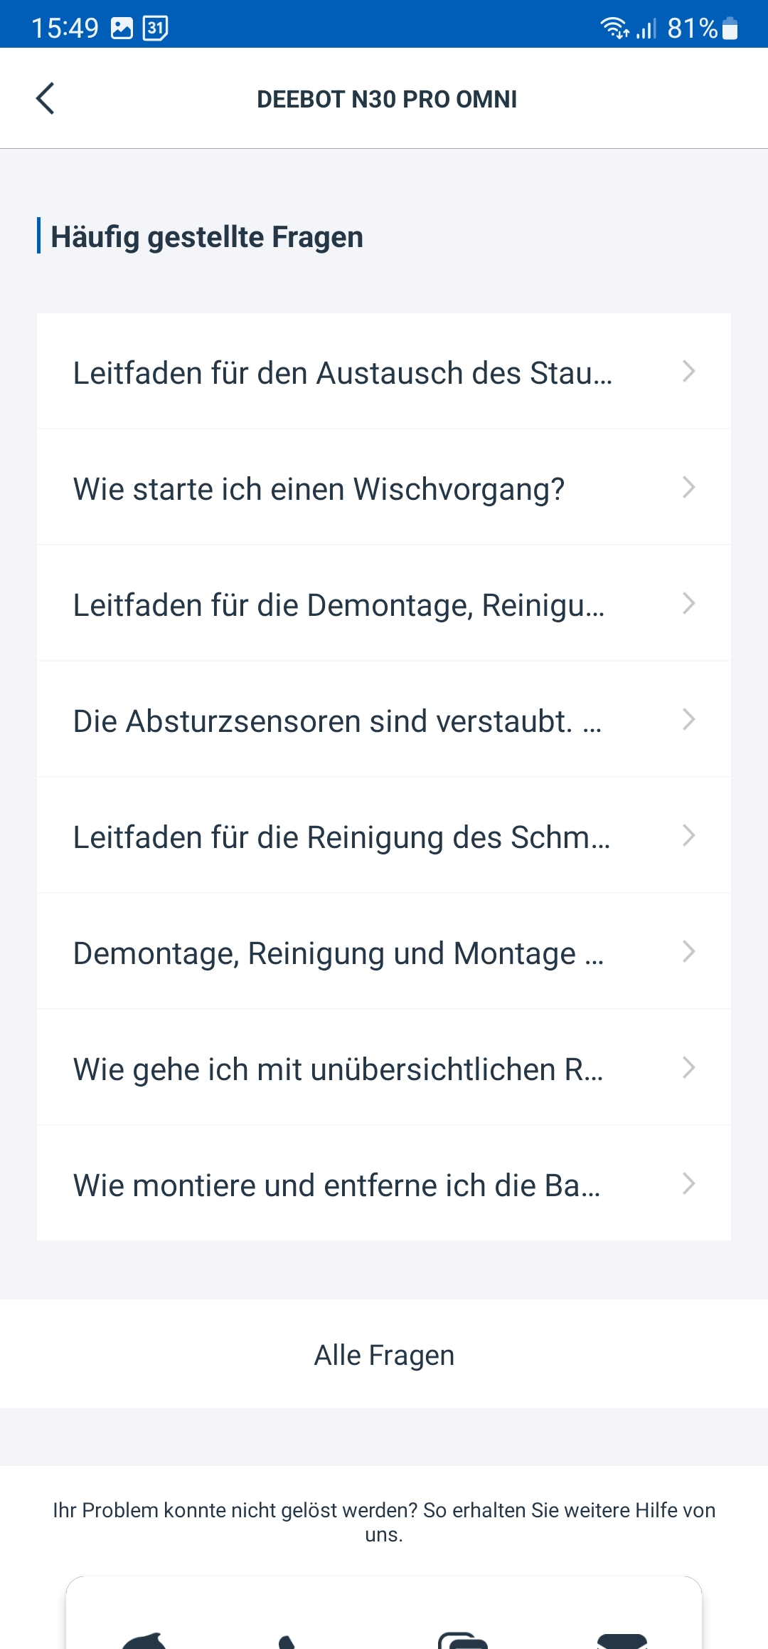
Task: Tap the battery indicator in status bar
Action: [730, 28]
